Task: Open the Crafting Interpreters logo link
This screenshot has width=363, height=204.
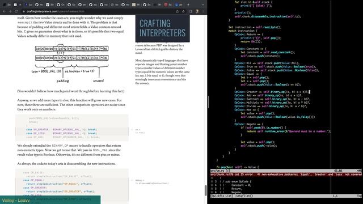Action: [163, 28]
